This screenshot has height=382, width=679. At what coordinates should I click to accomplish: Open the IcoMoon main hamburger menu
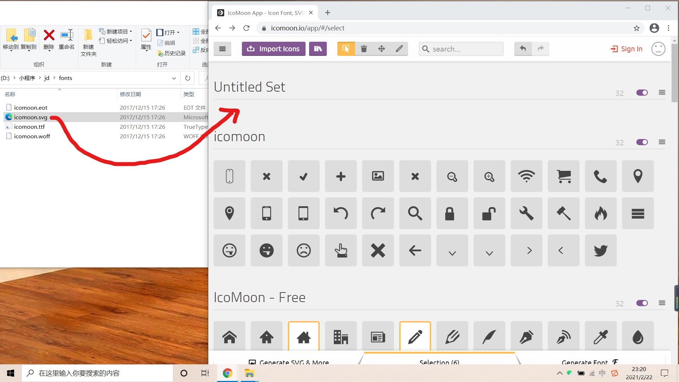click(x=222, y=49)
